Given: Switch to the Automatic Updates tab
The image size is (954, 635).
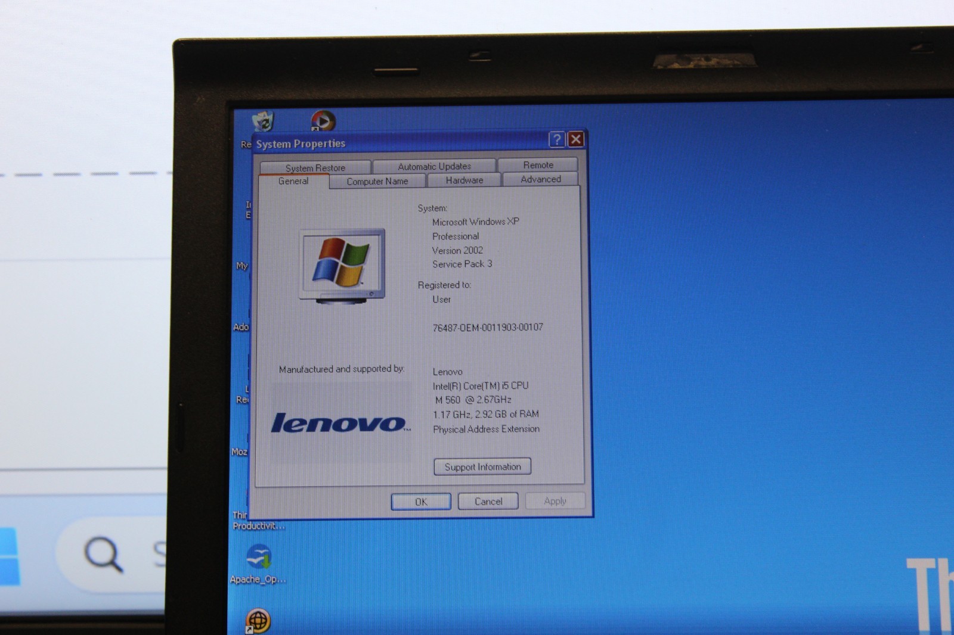Looking at the screenshot, I should (x=434, y=166).
